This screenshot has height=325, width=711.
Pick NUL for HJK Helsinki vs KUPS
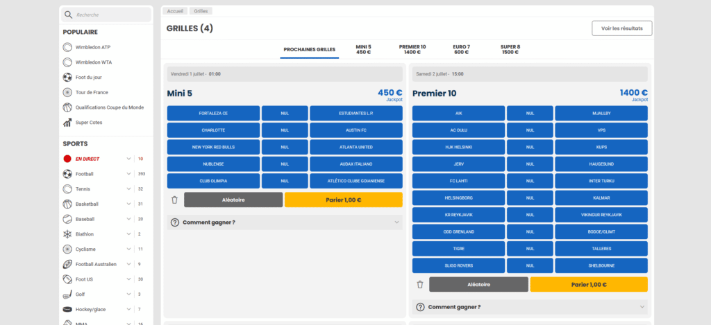530,147
